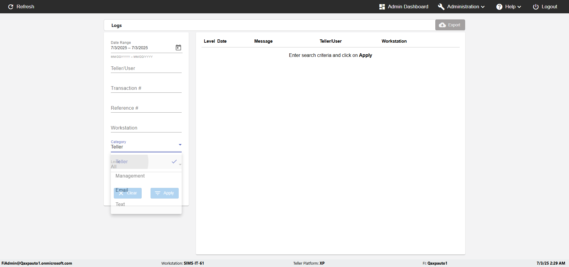Viewport: 569px width, 267px height.
Task: Choose the checked Teller option in Category list
Action: tap(146, 162)
